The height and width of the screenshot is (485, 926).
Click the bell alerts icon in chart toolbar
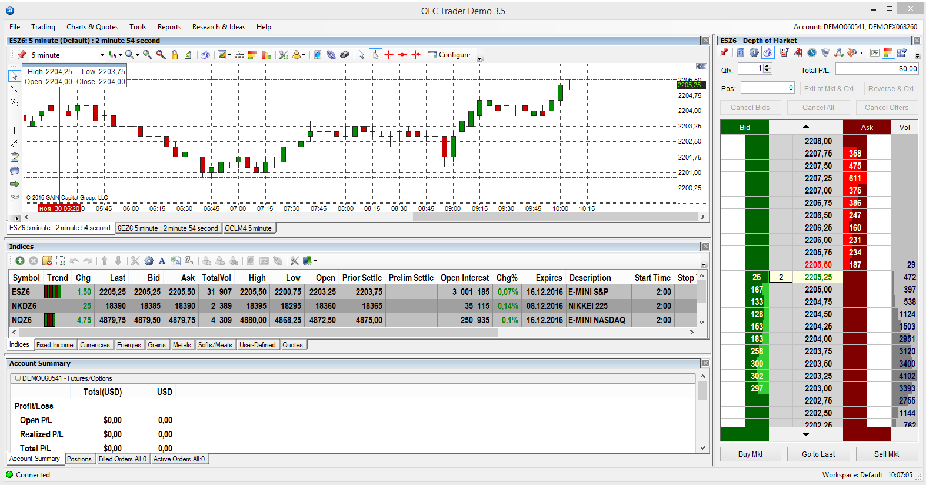pyautogui.click(x=297, y=55)
